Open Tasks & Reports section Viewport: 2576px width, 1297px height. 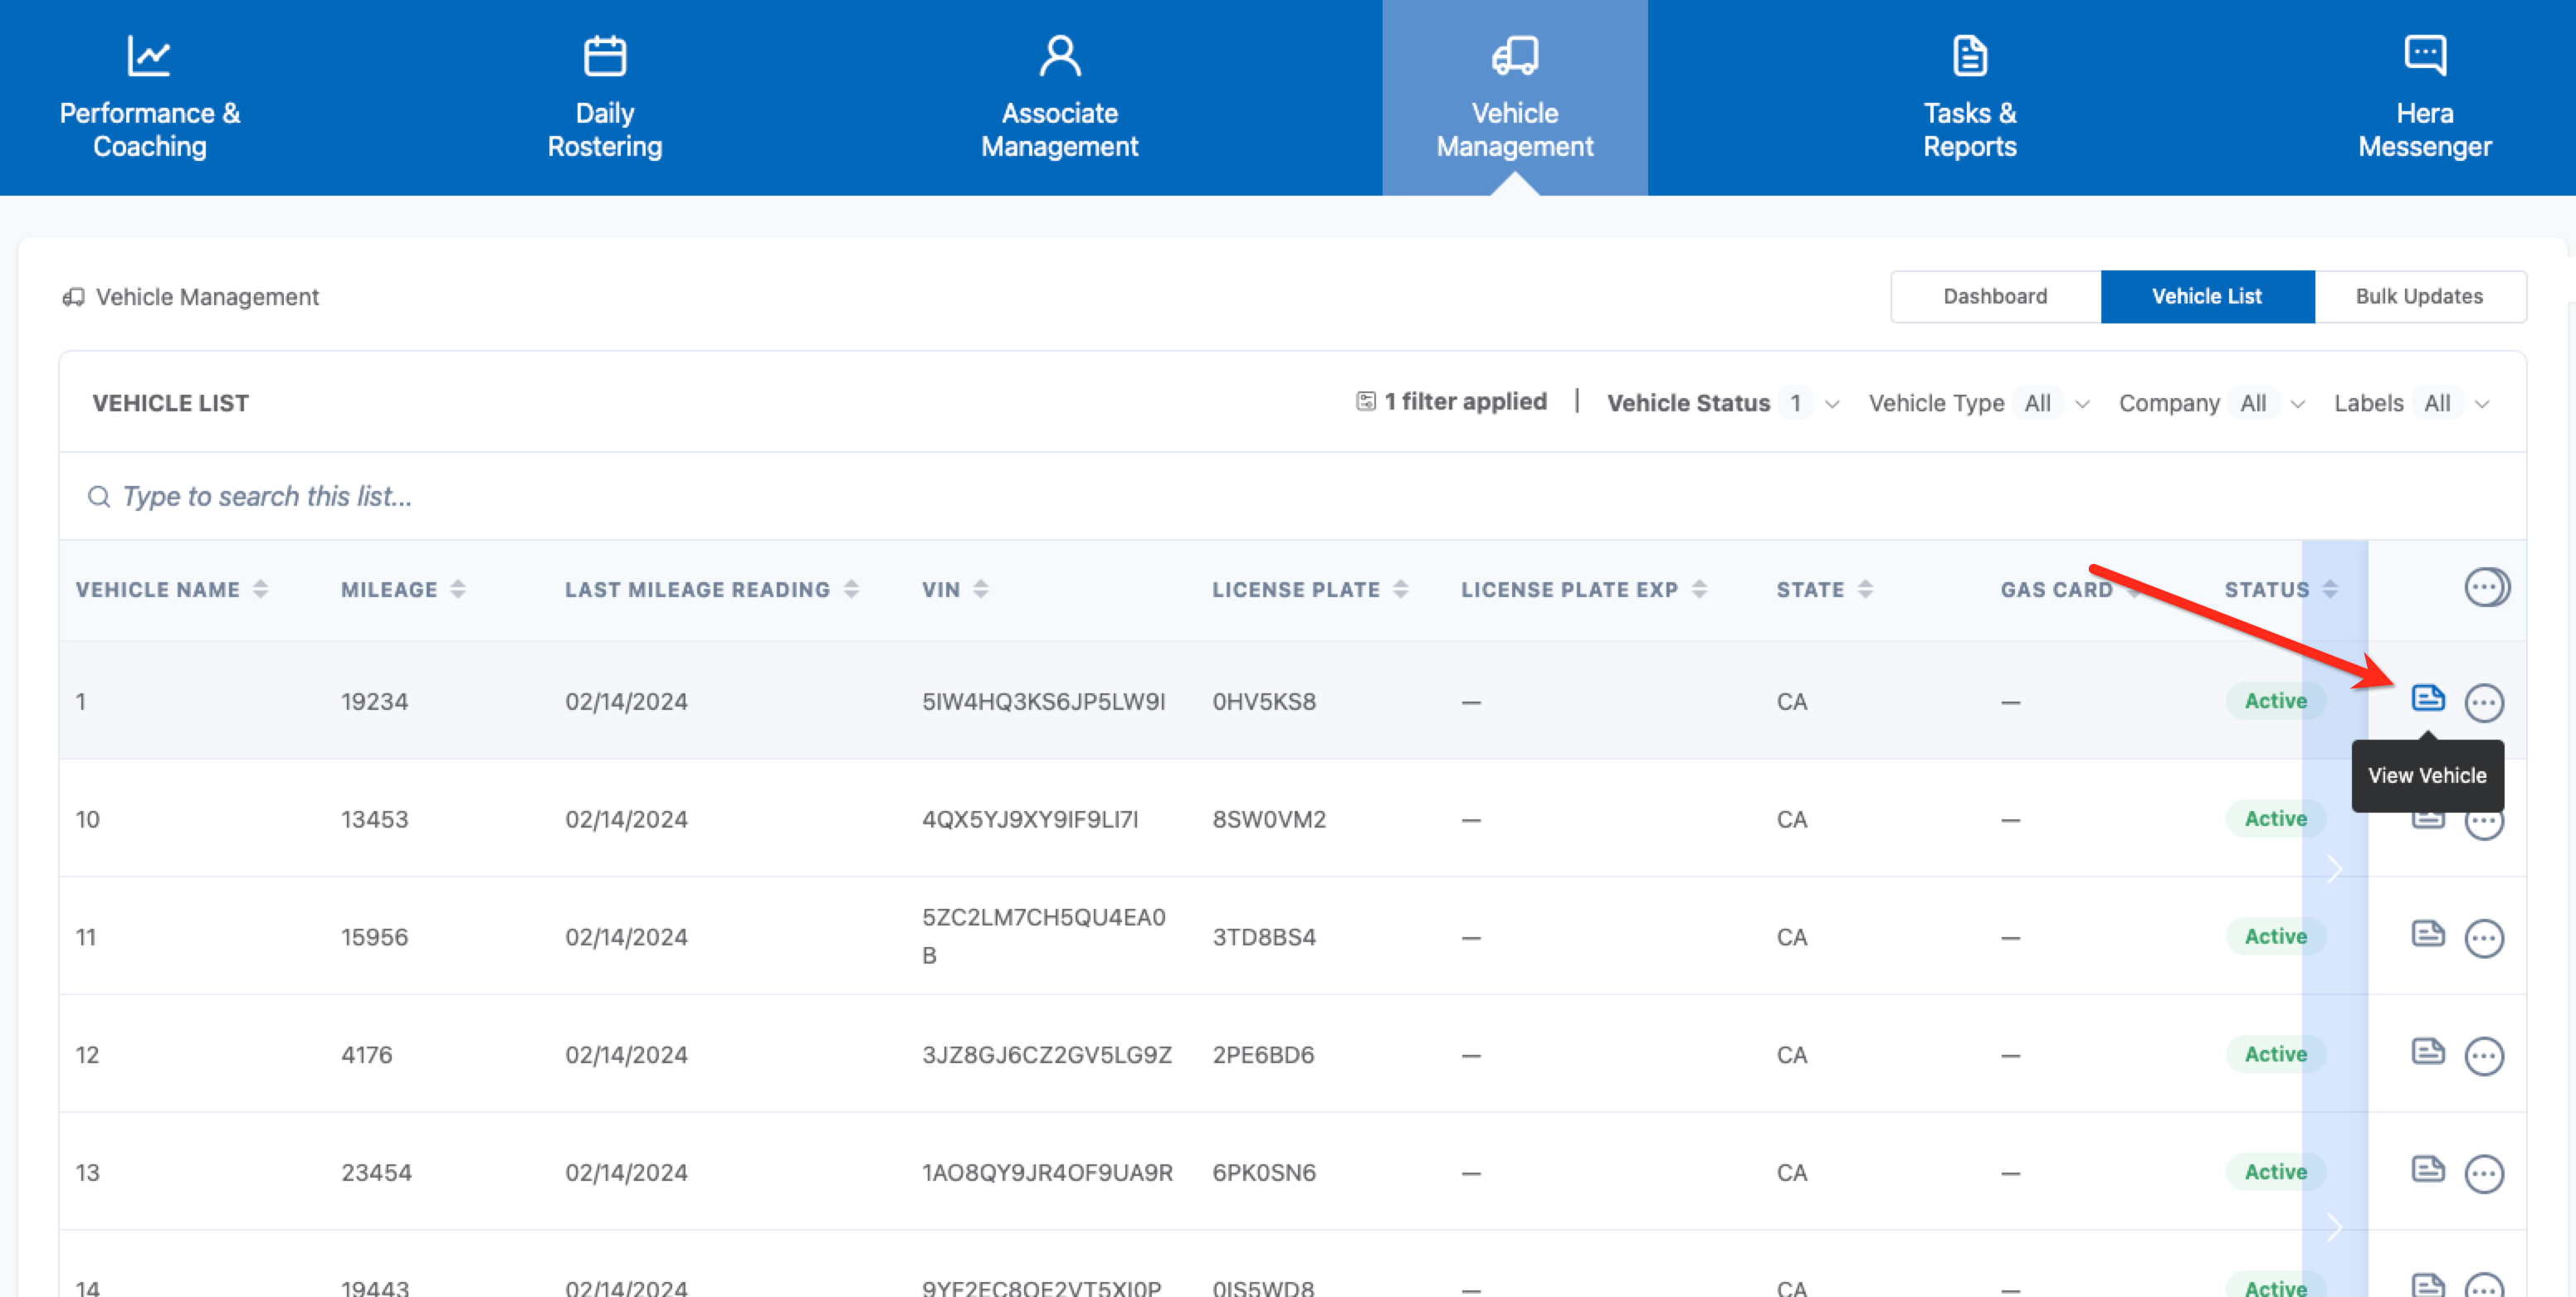(x=1969, y=98)
